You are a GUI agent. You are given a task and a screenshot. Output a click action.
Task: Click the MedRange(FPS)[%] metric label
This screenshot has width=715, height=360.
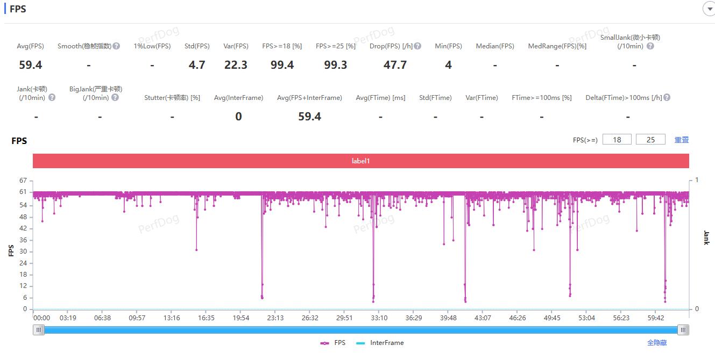pyautogui.click(x=557, y=46)
